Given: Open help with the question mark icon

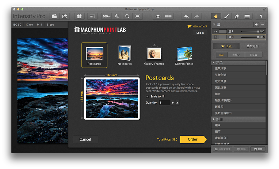Looking at the screenshot, I should coord(261,16).
